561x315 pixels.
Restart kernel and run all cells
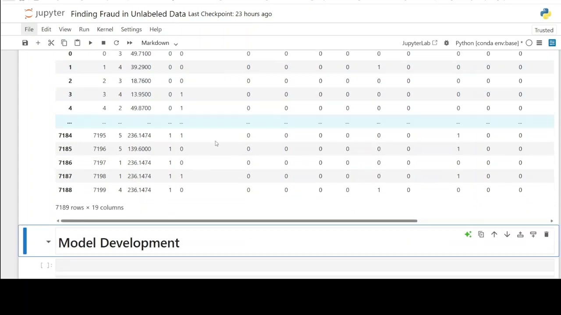pos(129,43)
